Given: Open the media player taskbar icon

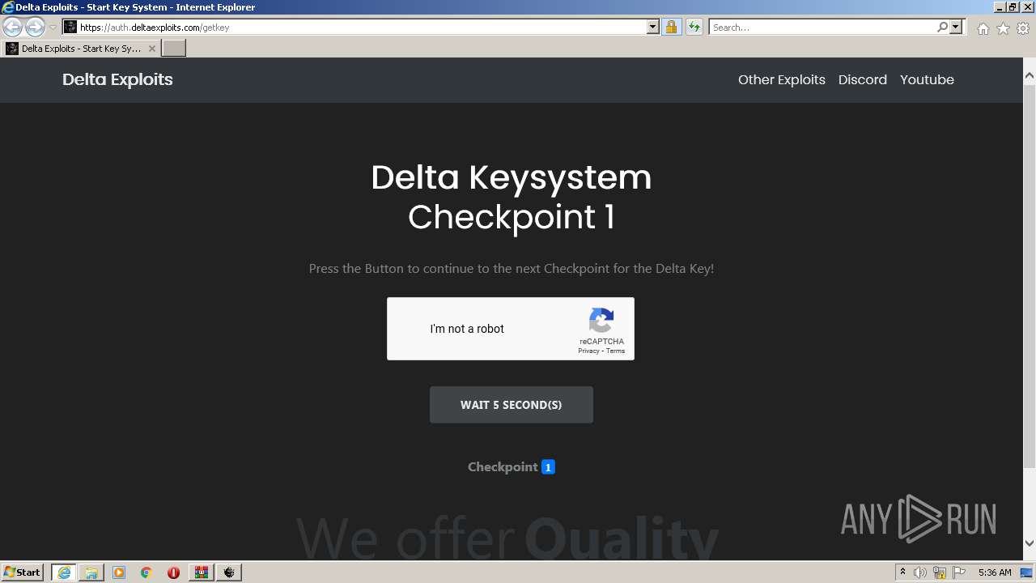Looking at the screenshot, I should pyautogui.click(x=119, y=572).
